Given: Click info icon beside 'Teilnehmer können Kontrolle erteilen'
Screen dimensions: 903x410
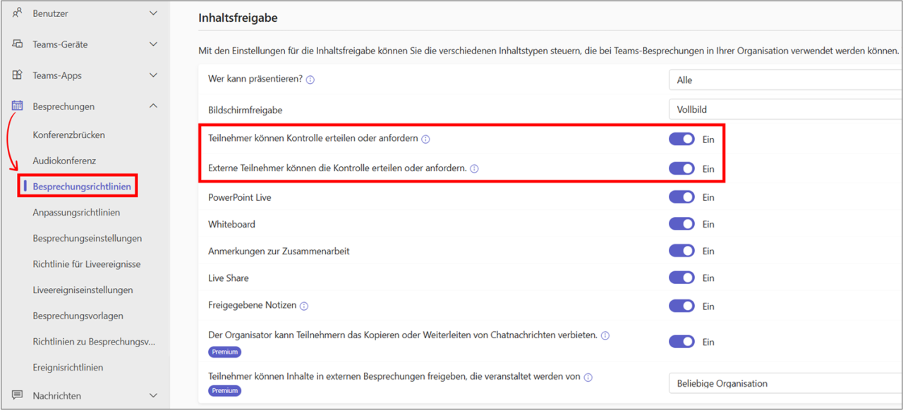Looking at the screenshot, I should click(x=425, y=139).
